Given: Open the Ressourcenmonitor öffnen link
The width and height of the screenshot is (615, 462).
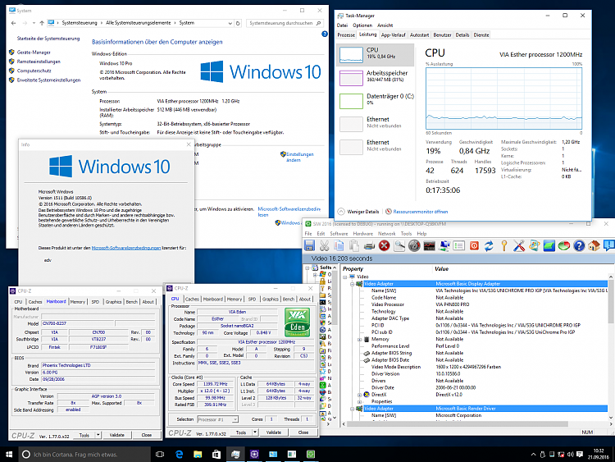Looking at the screenshot, I should pos(420,212).
